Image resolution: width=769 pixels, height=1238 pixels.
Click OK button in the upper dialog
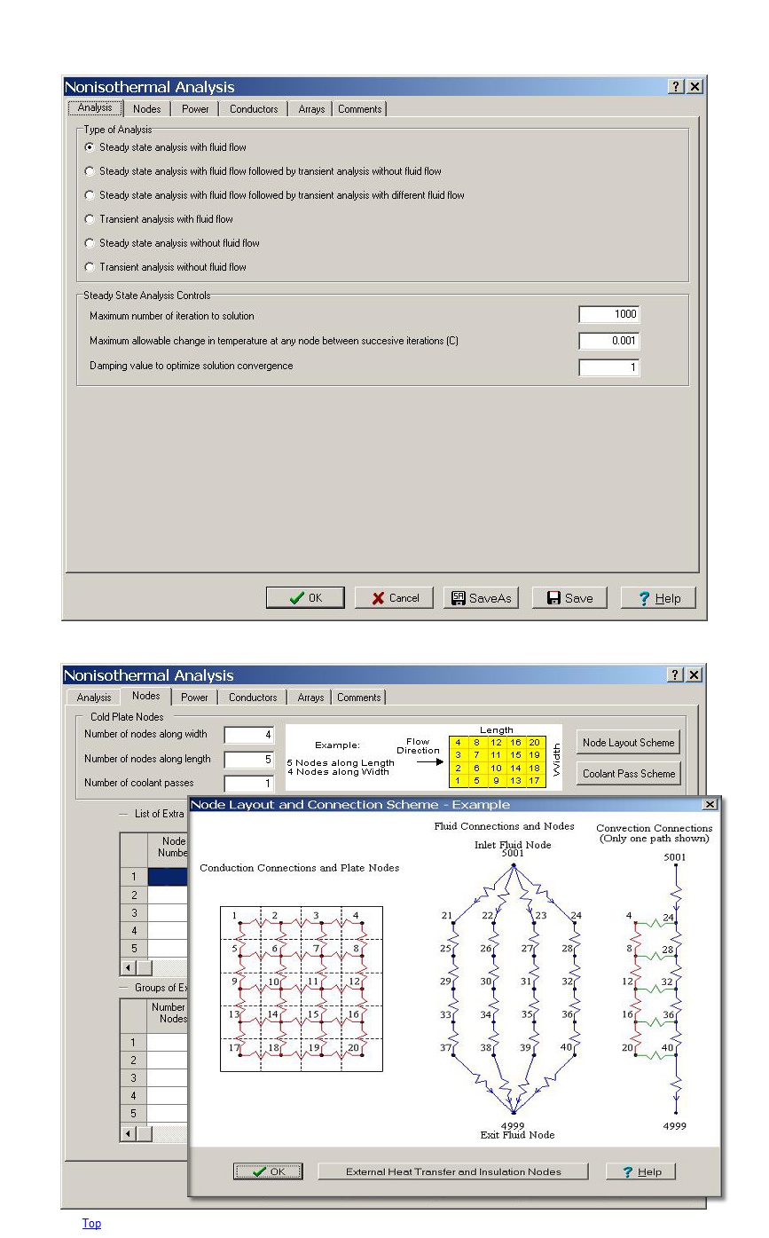pyautogui.click(x=305, y=598)
